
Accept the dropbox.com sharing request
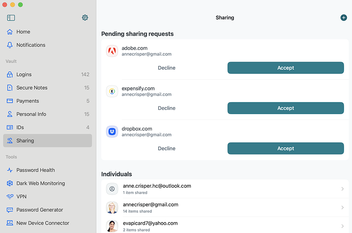click(x=286, y=148)
